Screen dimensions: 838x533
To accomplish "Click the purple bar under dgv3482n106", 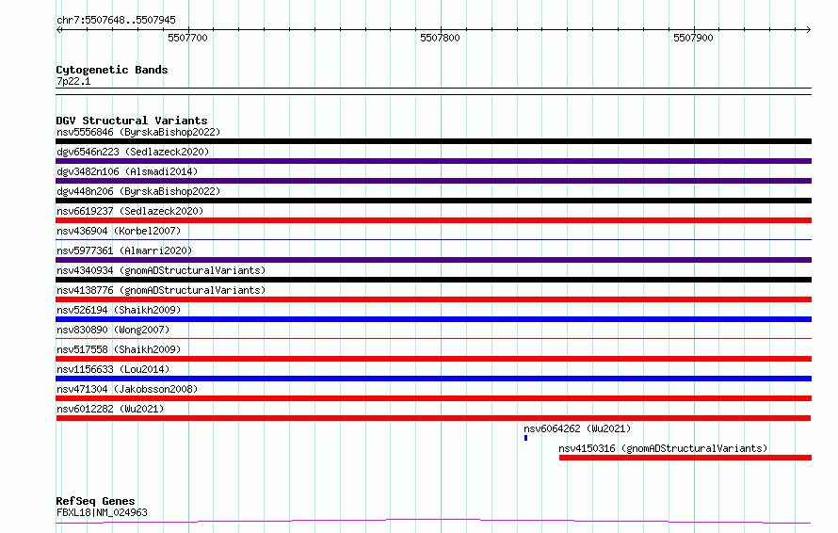I will point(433,181).
